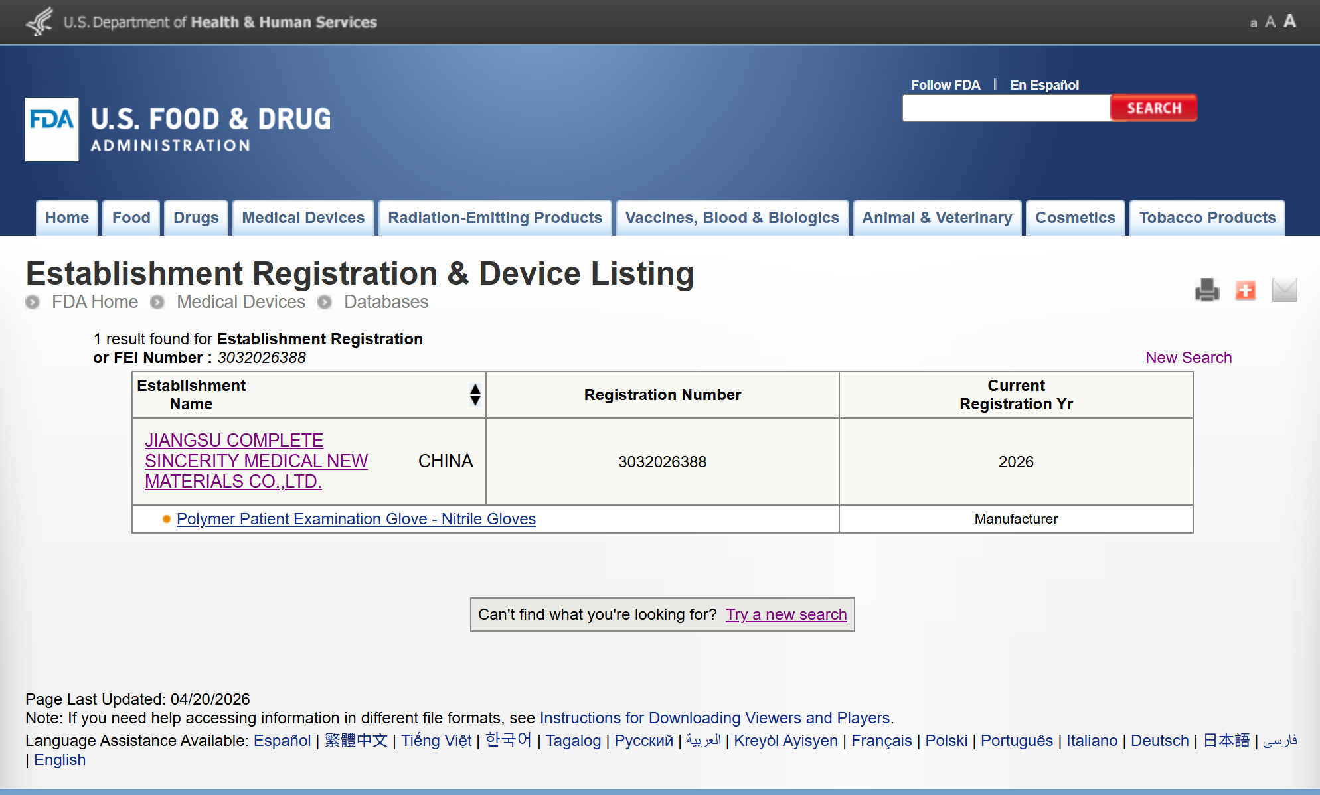Select Polski language assistance
Image resolution: width=1320 pixels, height=795 pixels.
click(946, 741)
